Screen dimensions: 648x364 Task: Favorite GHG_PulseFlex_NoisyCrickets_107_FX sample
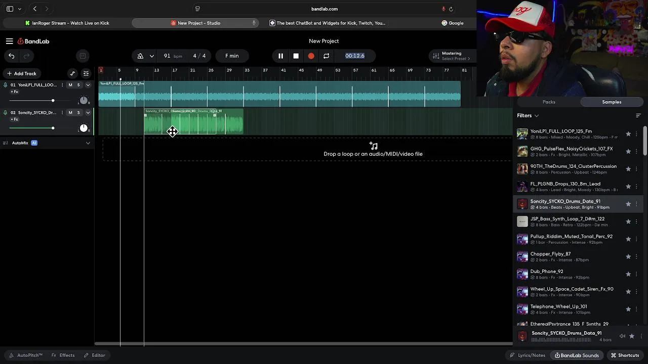click(x=628, y=152)
